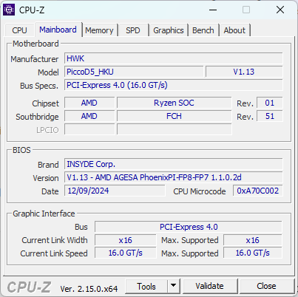
Task: Click the Manufacturer field showing HWK
Action: tap(174, 58)
